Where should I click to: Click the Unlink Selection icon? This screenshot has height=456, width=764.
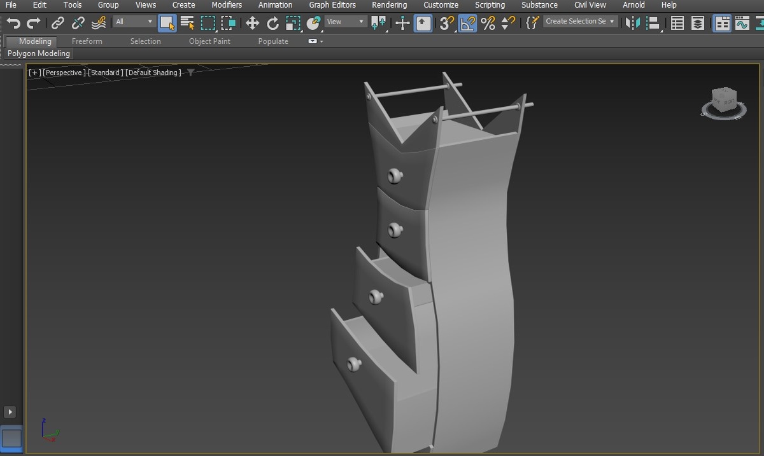(78, 24)
